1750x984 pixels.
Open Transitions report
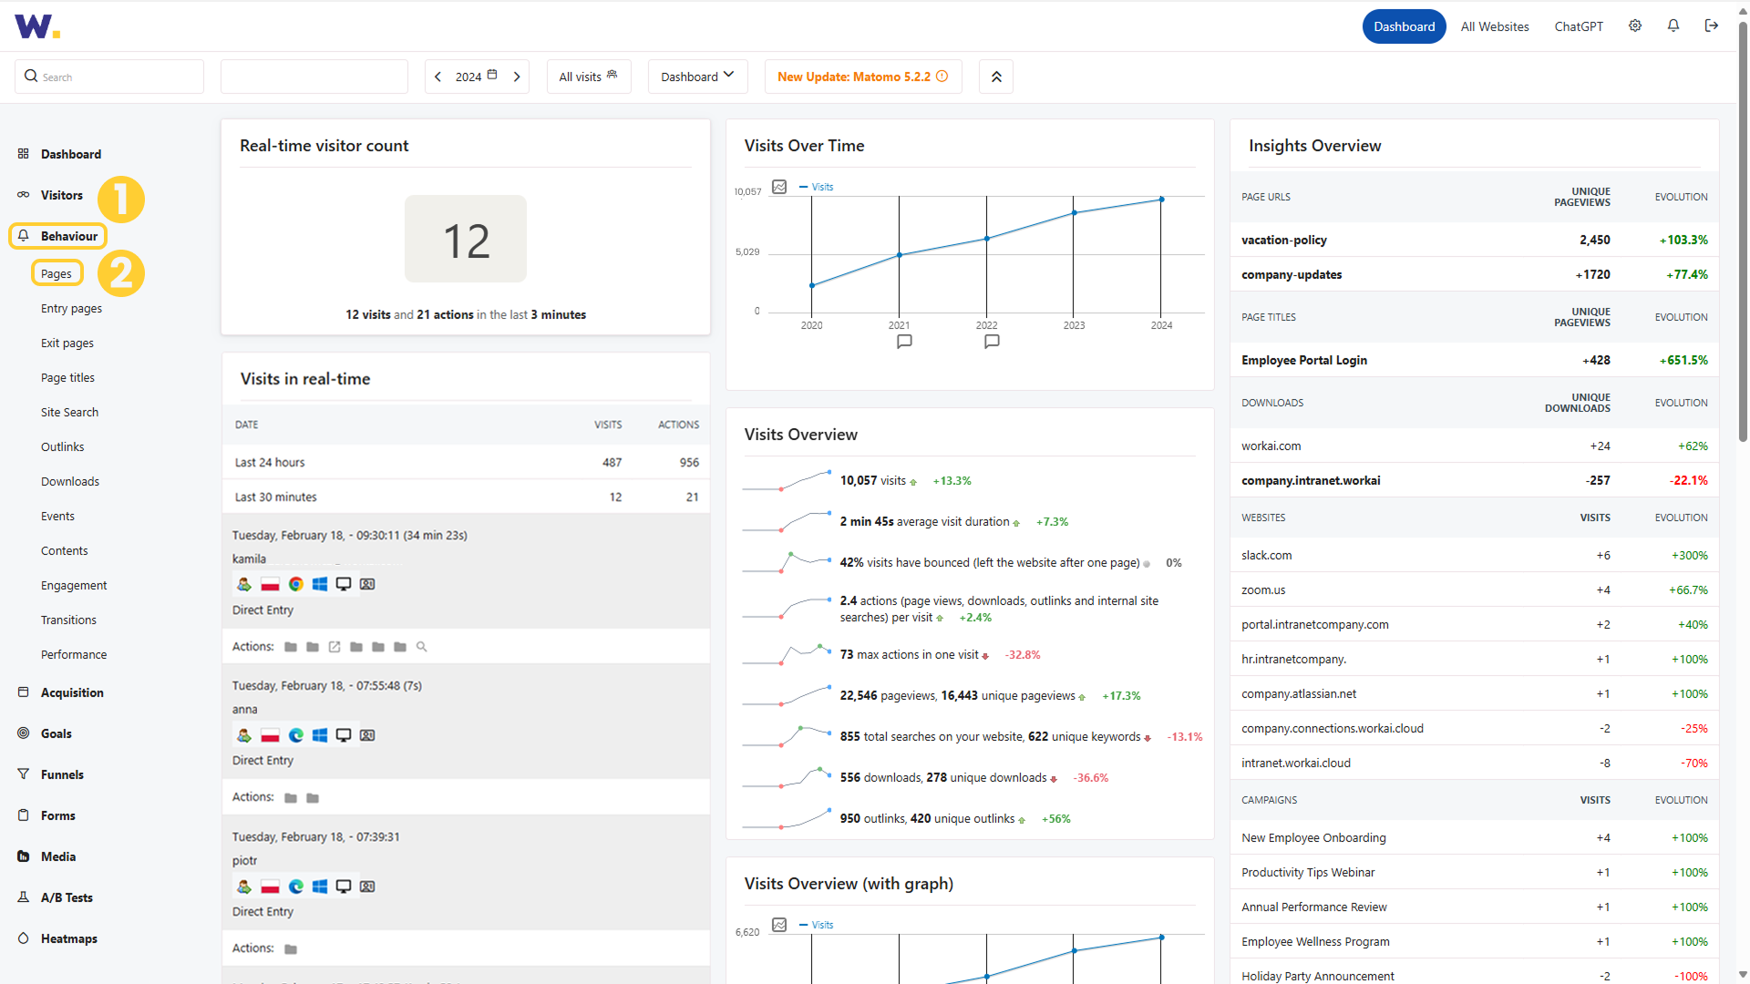click(68, 620)
